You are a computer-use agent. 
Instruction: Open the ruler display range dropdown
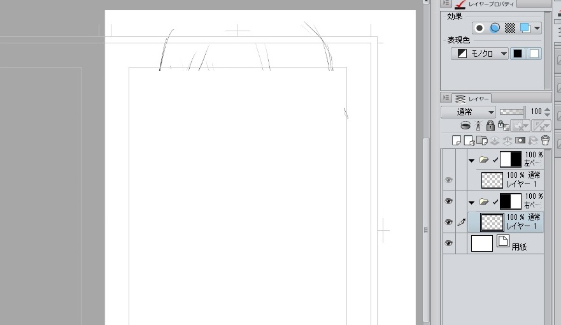click(541, 126)
